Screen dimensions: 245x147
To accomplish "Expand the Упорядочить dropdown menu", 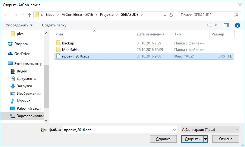I will [x=19, y=25].
